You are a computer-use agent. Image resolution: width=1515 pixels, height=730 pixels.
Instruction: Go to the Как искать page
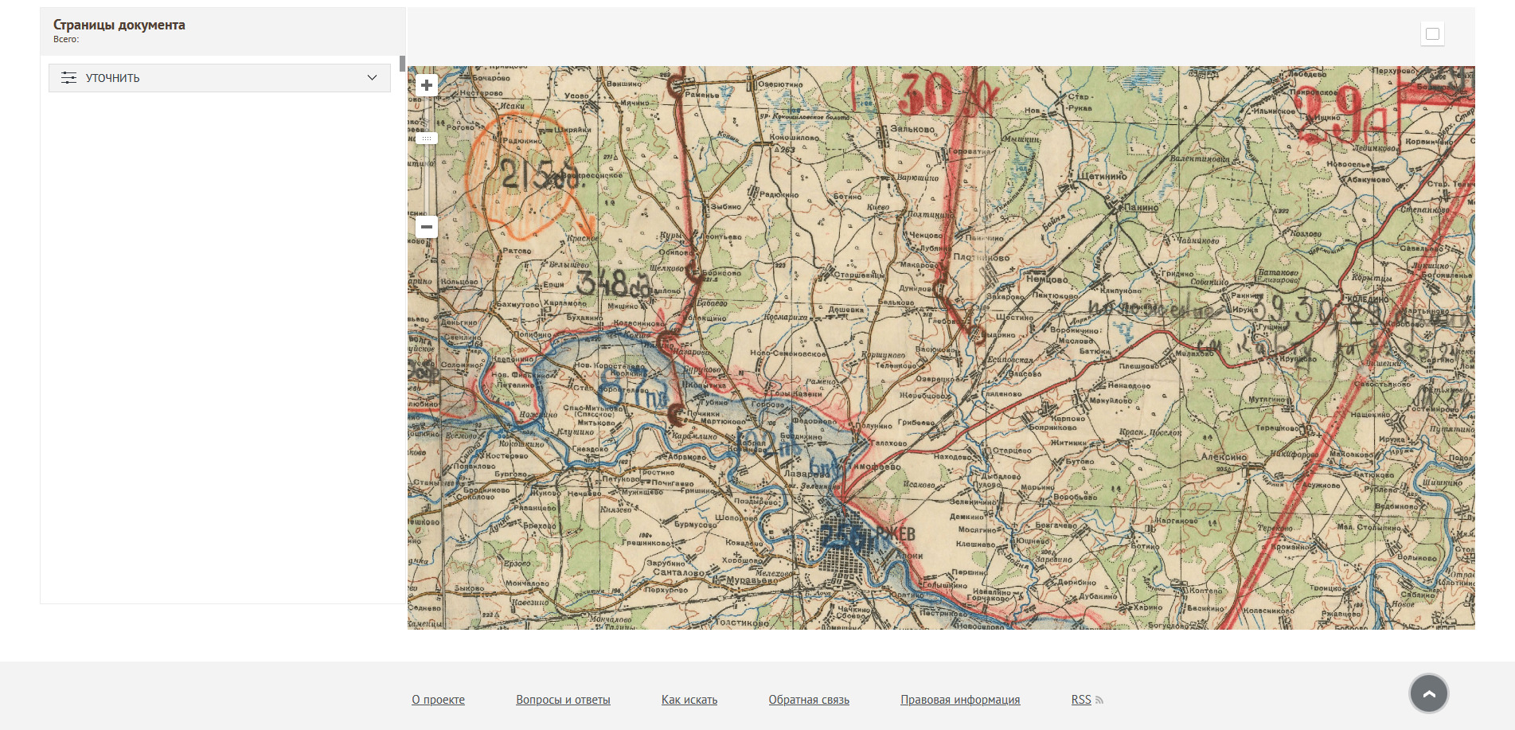pos(689,700)
